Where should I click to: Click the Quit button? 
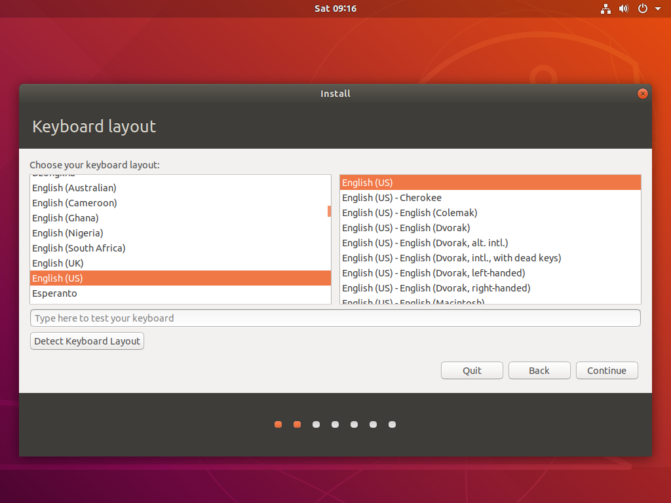[472, 371]
